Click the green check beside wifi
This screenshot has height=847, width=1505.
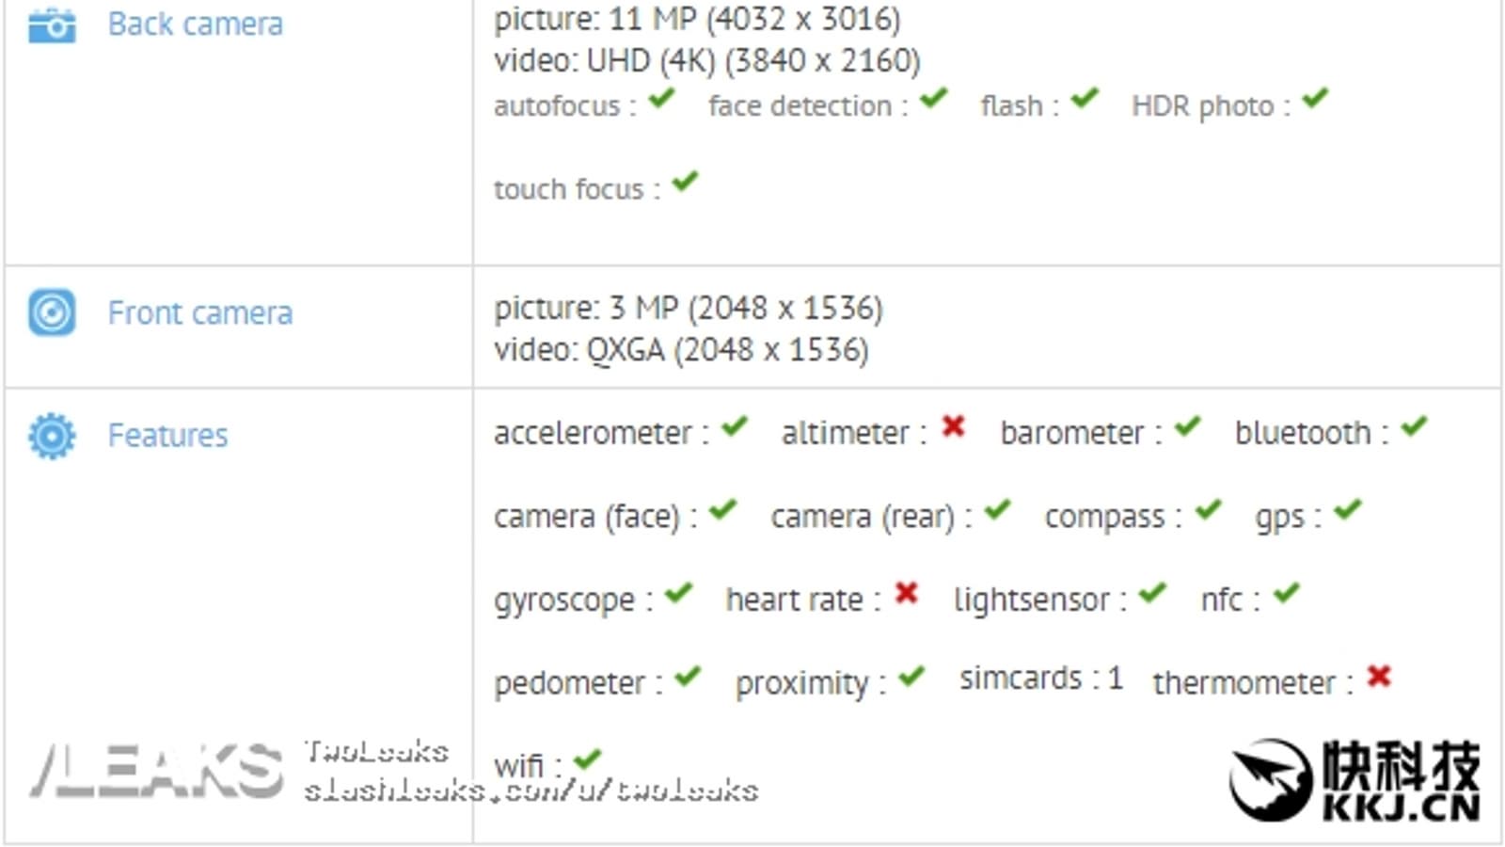(588, 759)
